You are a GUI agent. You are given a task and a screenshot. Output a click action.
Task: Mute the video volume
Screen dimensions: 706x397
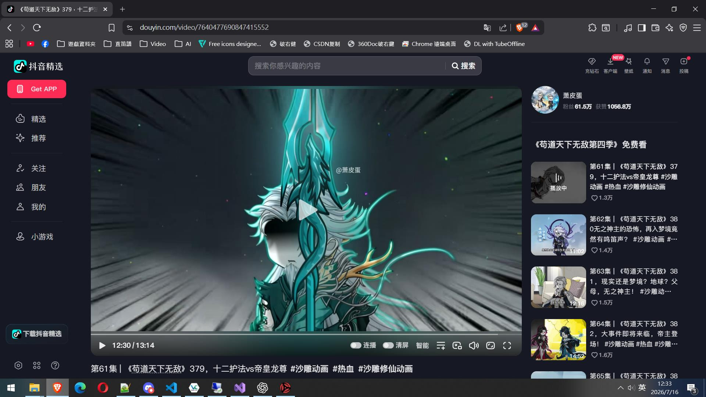(x=474, y=346)
